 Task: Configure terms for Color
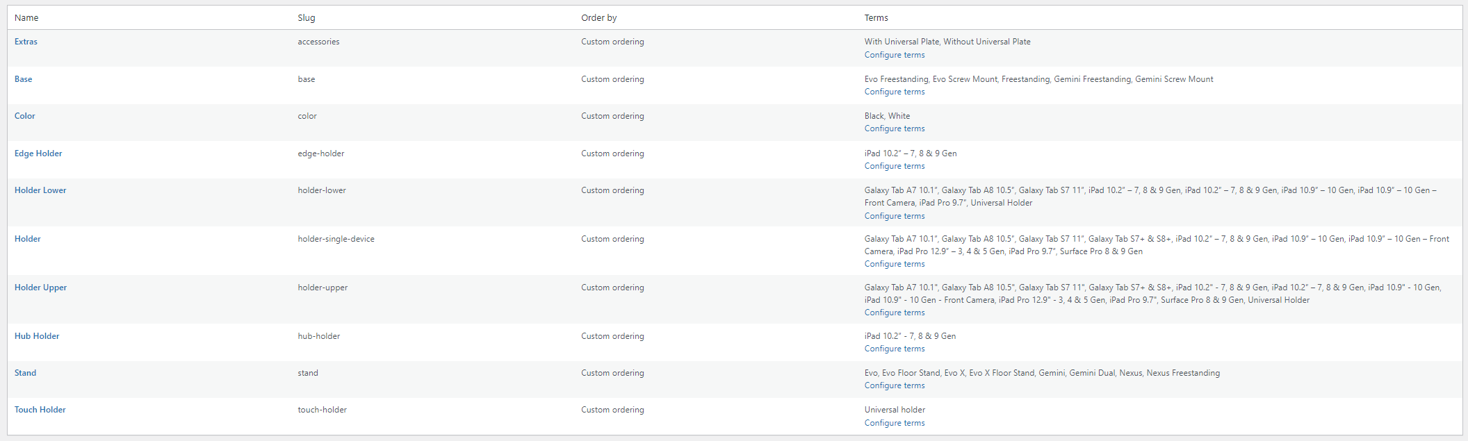[x=895, y=128]
